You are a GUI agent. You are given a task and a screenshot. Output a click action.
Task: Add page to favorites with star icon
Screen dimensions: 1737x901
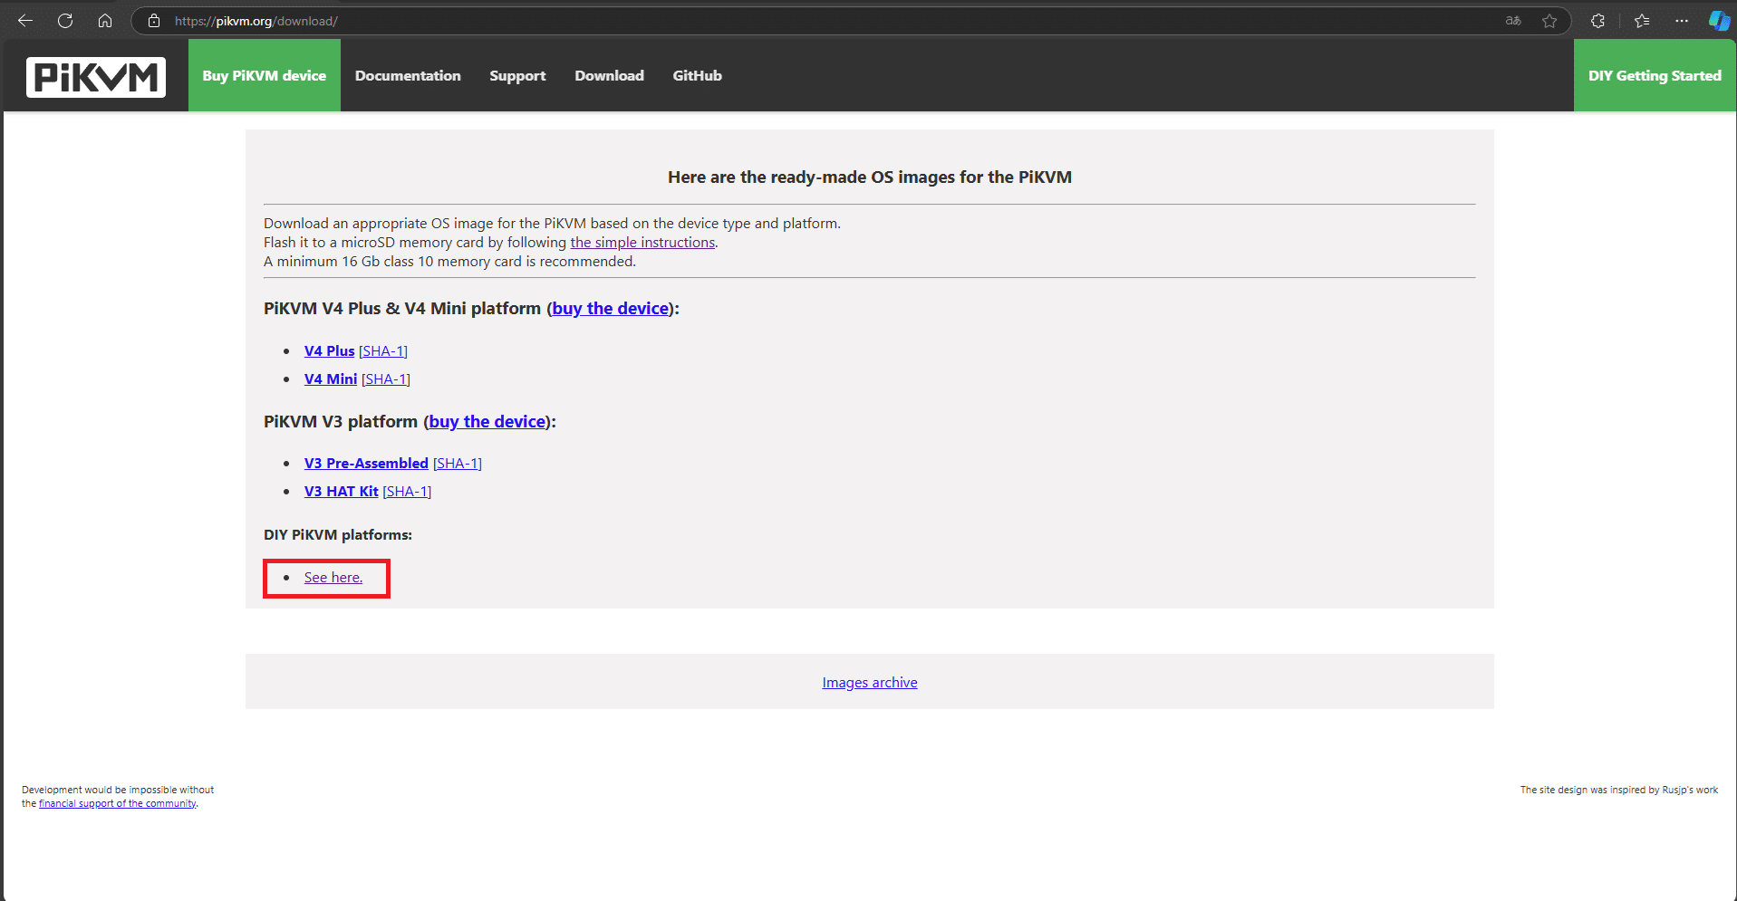click(1549, 21)
